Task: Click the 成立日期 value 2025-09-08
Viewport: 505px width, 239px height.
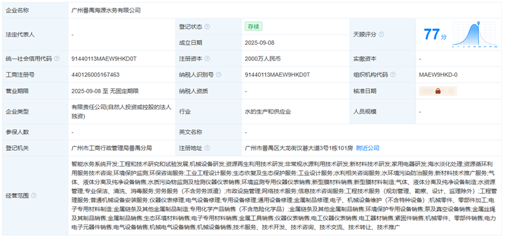Action: click(x=259, y=43)
